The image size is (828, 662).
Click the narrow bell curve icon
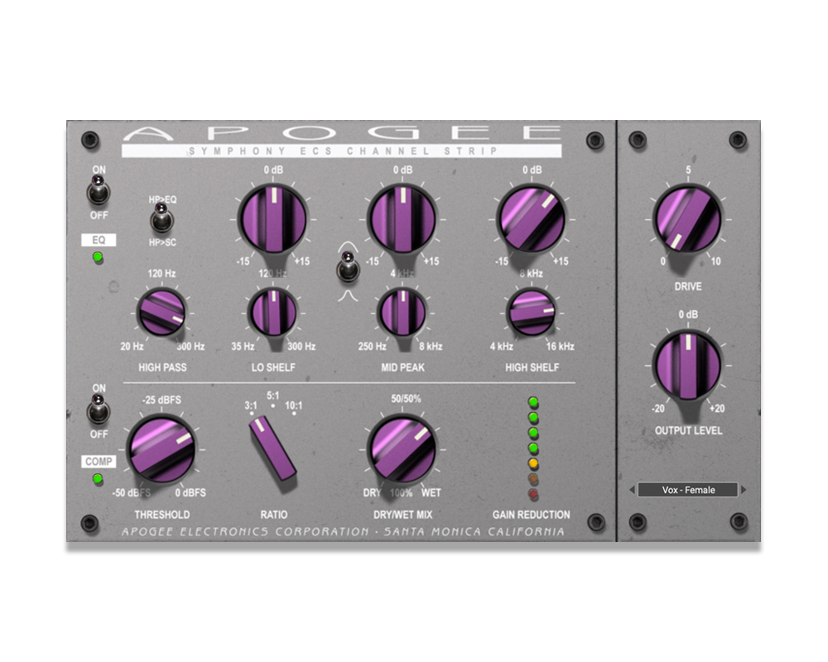pos(348,295)
